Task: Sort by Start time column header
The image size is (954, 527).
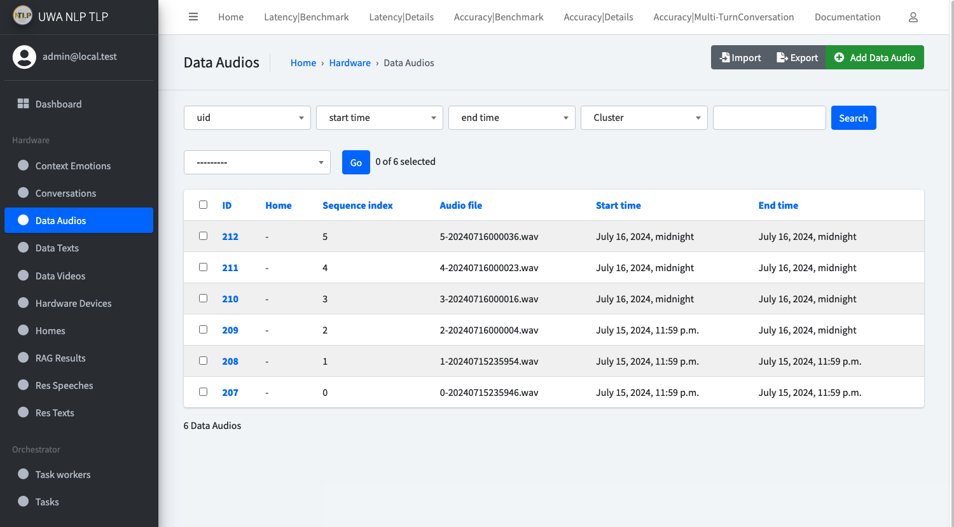Action: click(618, 206)
